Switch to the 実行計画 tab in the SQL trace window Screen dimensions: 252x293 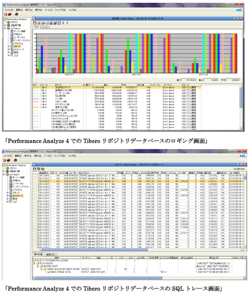pos(38,254)
